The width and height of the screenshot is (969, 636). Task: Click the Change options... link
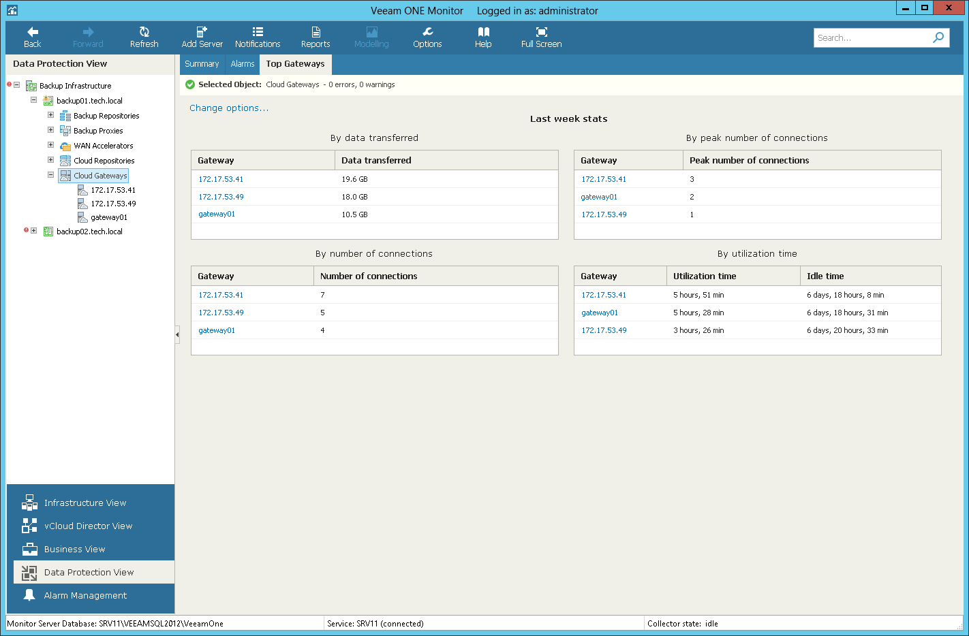point(229,108)
